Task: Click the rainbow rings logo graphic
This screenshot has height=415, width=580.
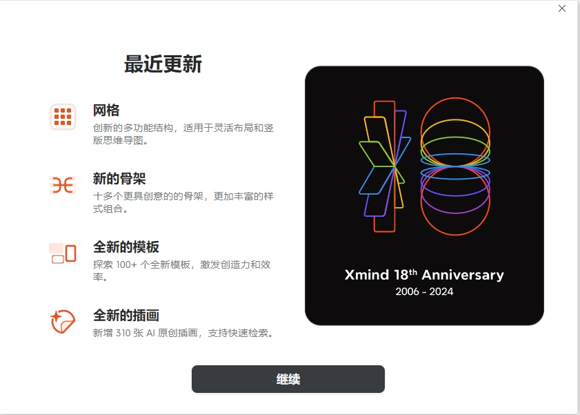Action: pos(455,166)
